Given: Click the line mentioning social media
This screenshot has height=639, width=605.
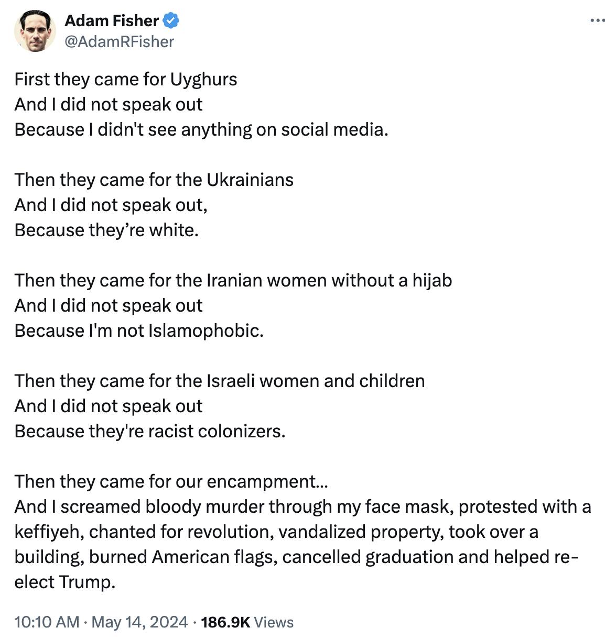Looking at the screenshot, I should tap(201, 130).
